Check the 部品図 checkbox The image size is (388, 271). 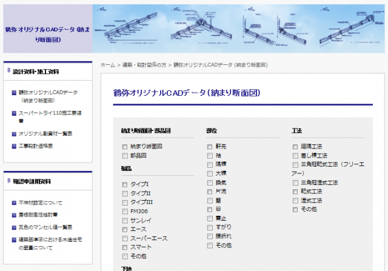click(125, 156)
